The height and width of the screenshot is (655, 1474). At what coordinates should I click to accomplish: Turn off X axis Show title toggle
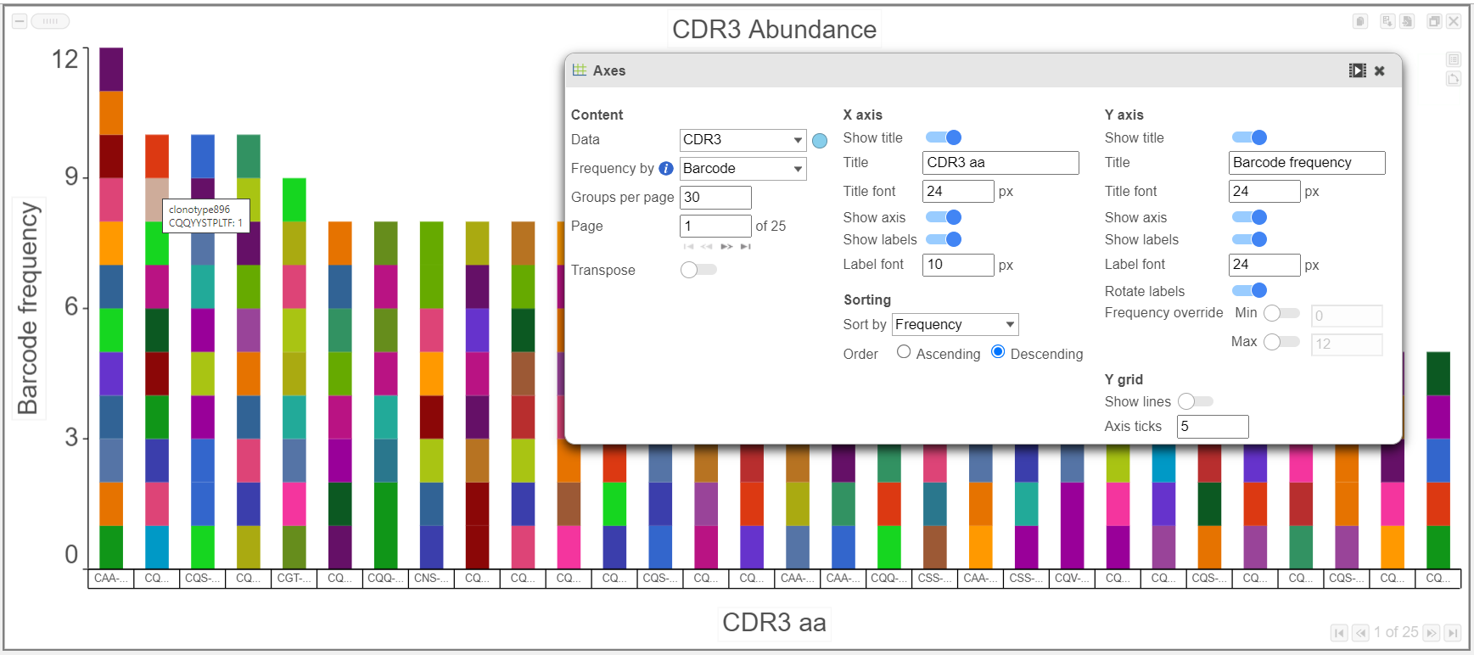click(944, 137)
